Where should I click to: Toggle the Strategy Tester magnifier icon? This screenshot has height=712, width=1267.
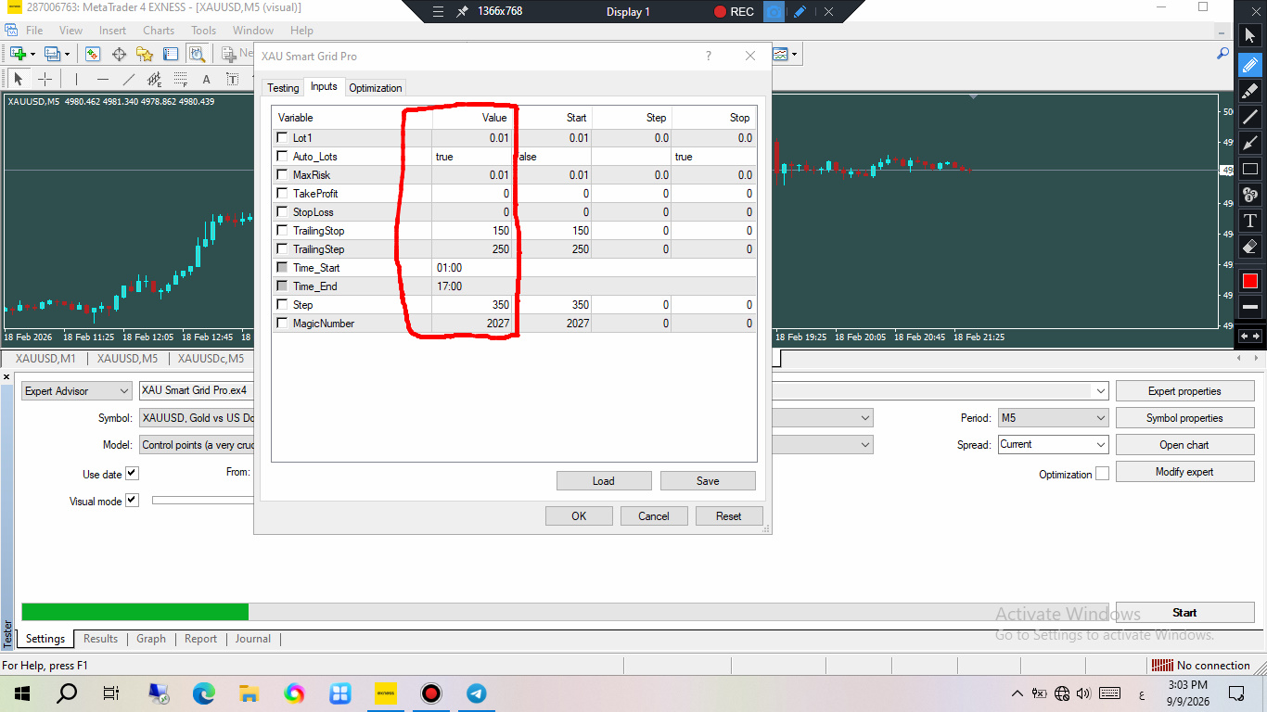coord(197,54)
